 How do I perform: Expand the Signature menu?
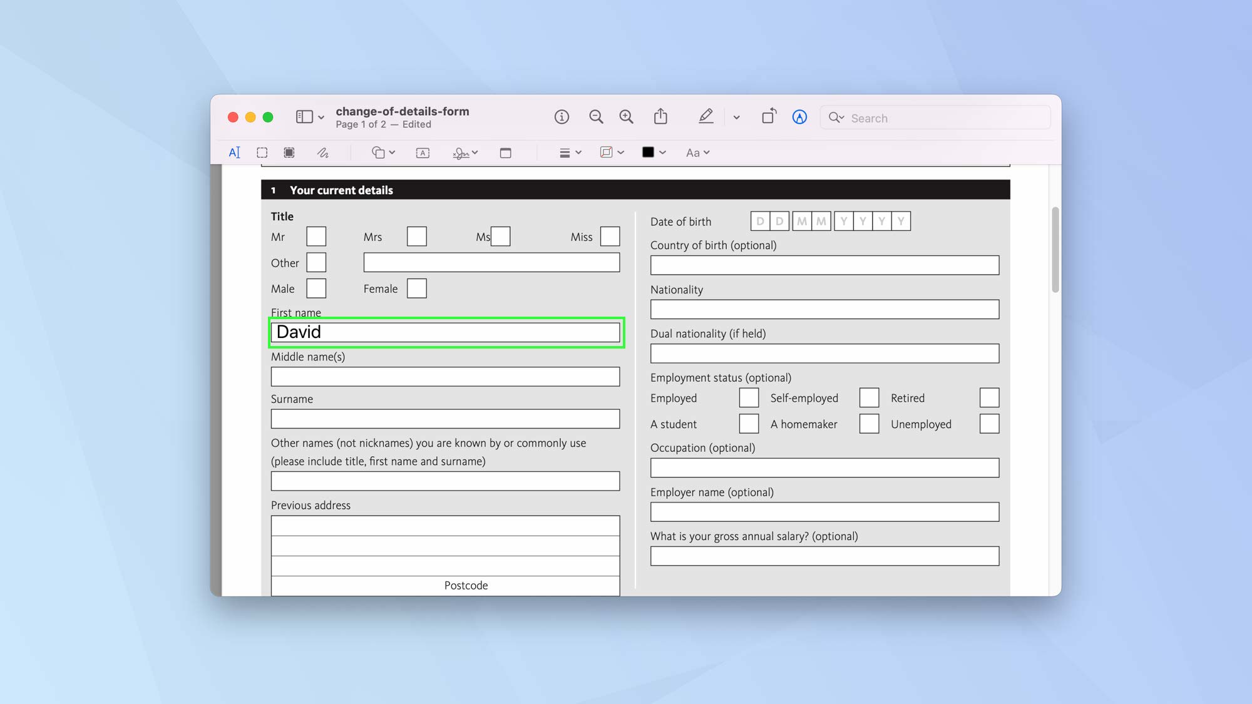(x=464, y=152)
